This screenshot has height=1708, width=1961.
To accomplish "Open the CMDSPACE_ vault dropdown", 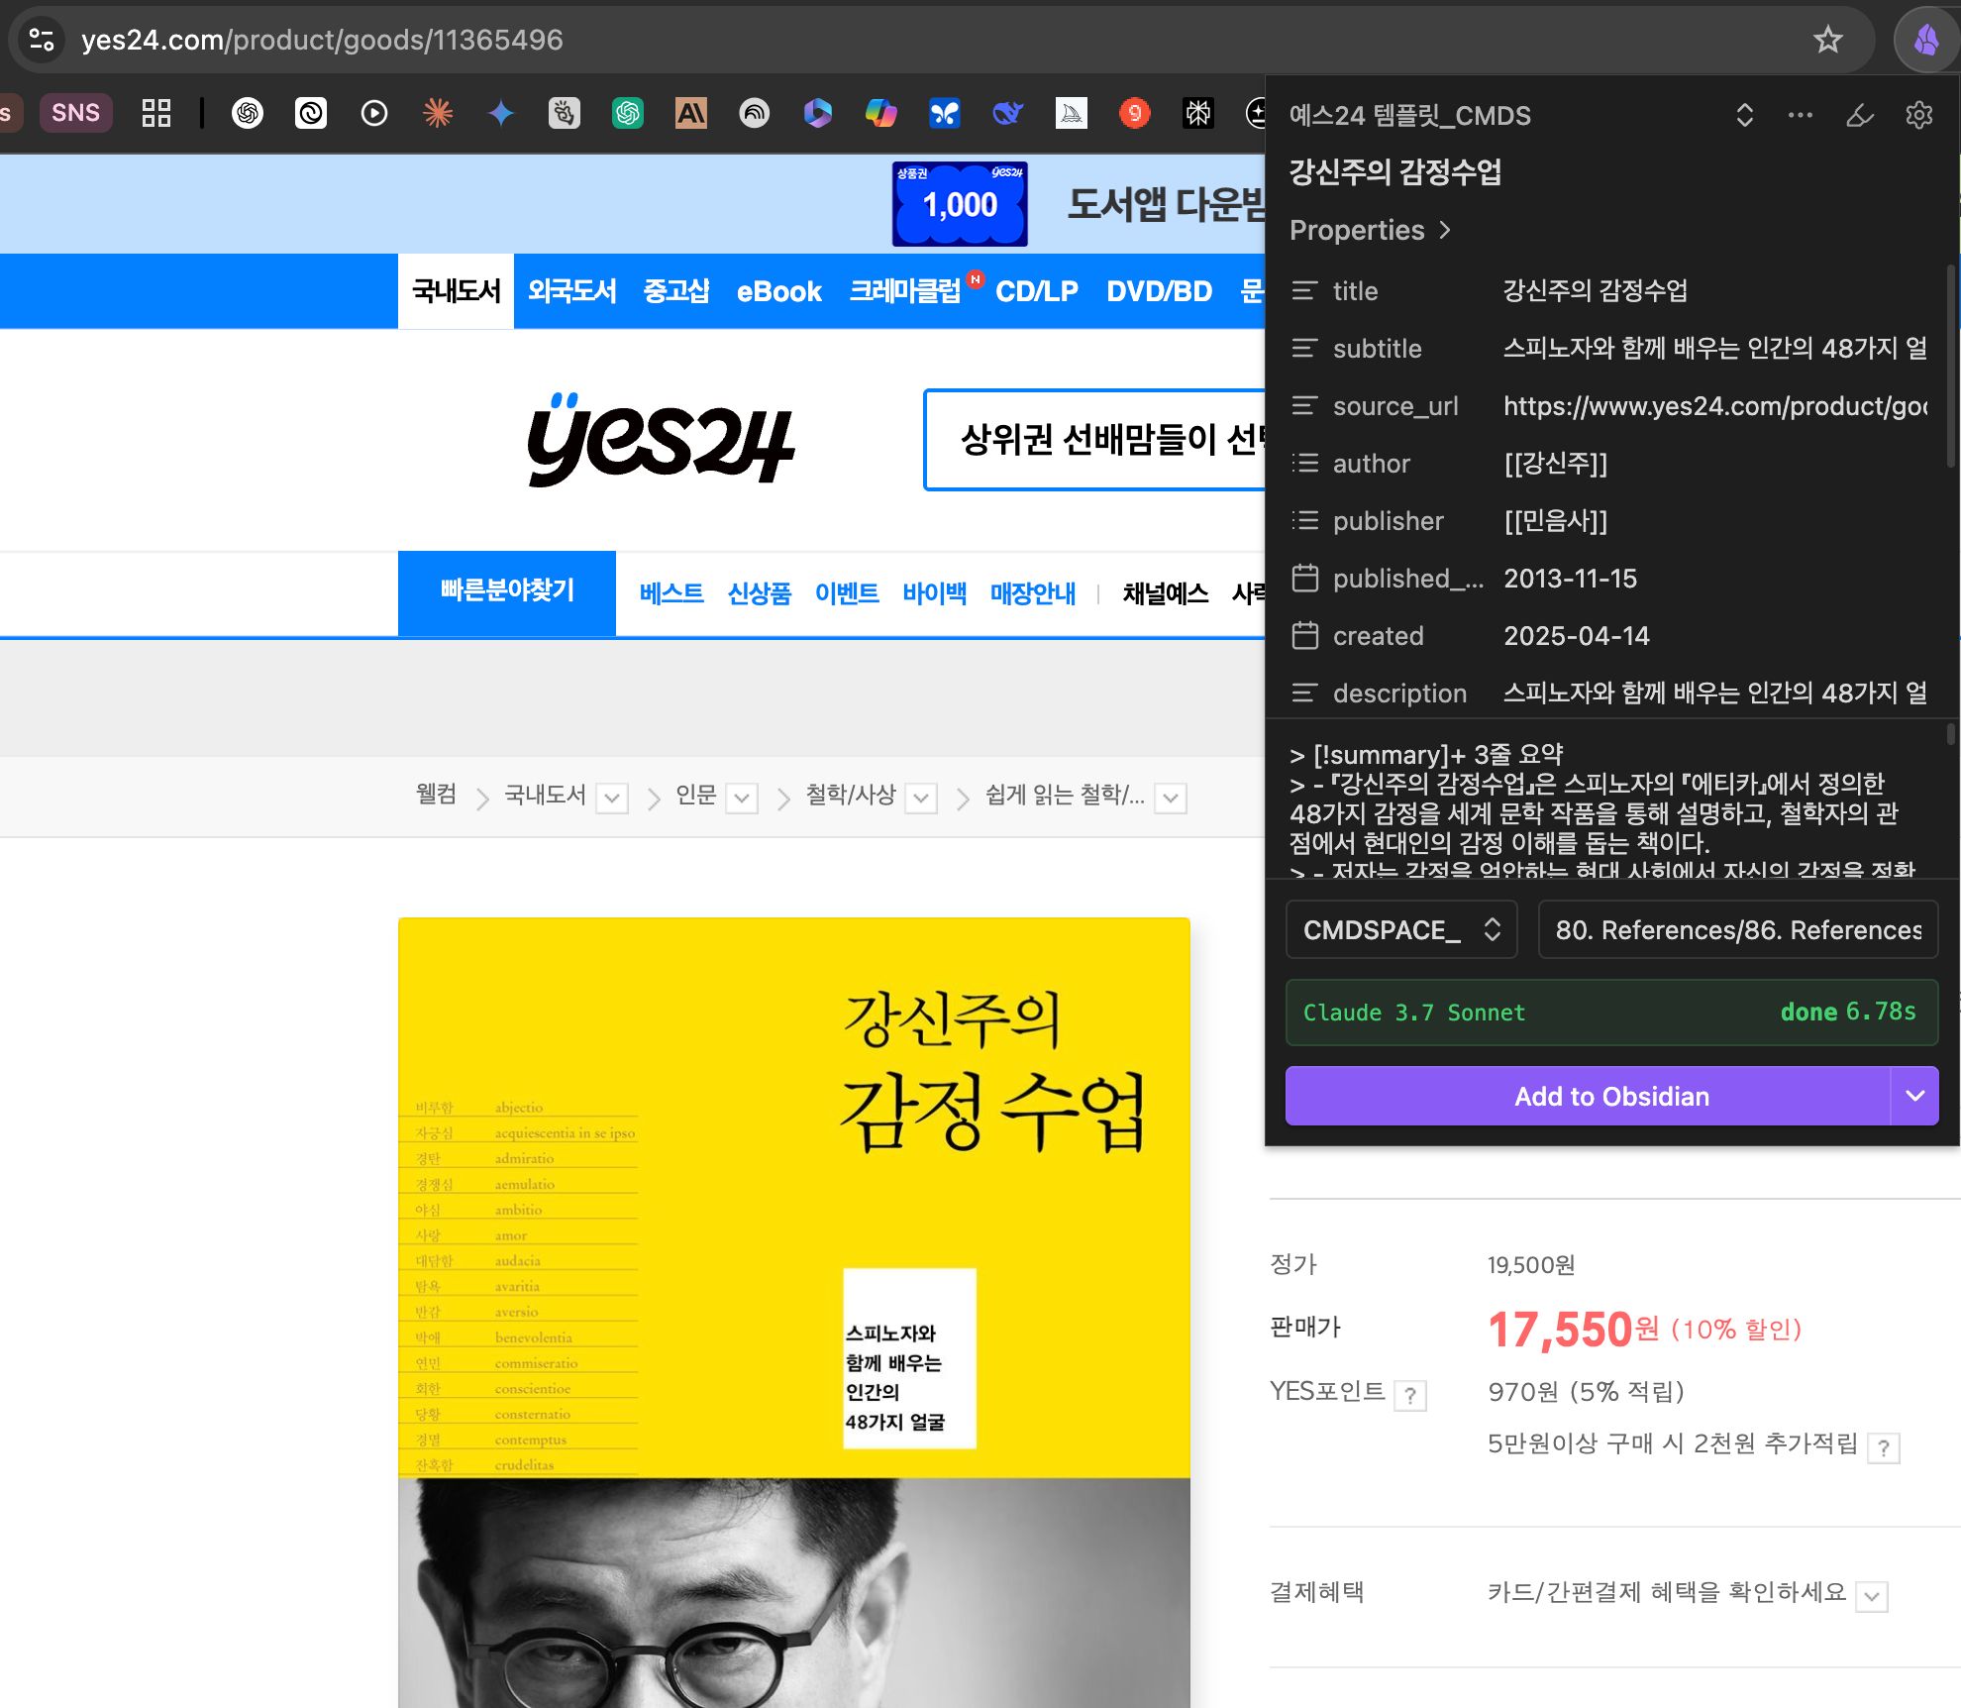I will pos(1400,929).
